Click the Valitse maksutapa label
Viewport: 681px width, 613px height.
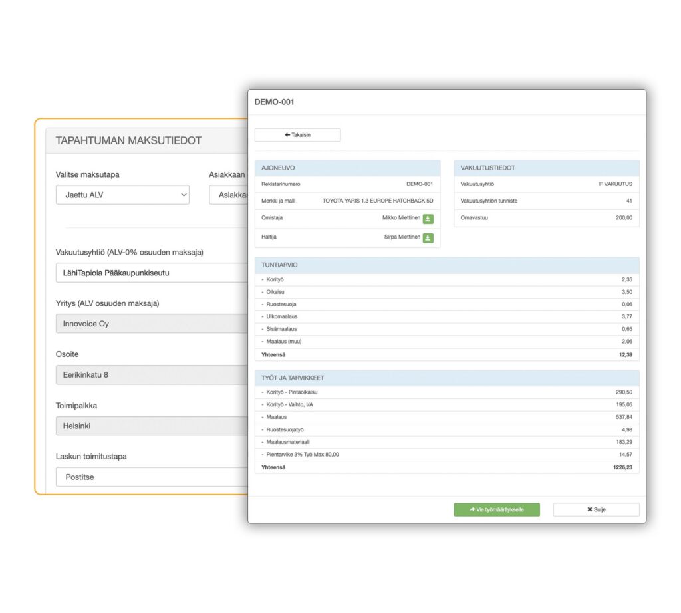tap(87, 174)
